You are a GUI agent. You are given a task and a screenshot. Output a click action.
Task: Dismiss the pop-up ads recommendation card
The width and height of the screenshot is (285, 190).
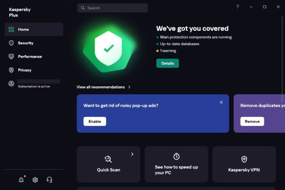[x=221, y=102]
